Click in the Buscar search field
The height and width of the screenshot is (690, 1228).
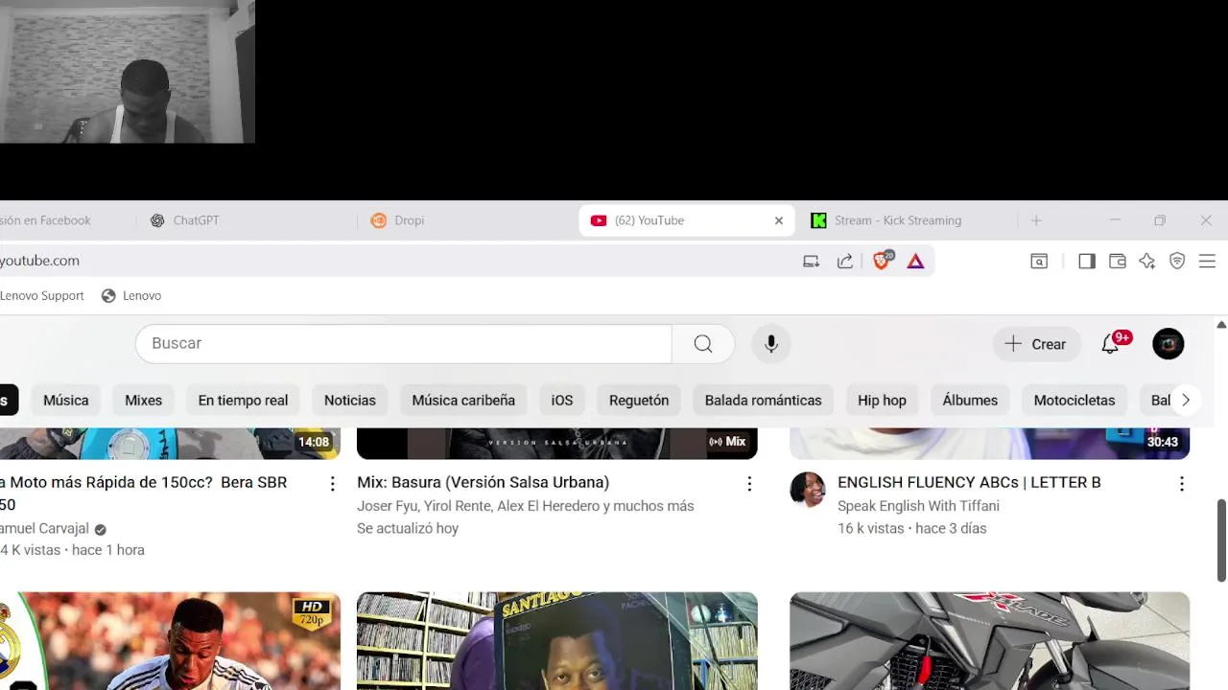pyautogui.click(x=403, y=343)
